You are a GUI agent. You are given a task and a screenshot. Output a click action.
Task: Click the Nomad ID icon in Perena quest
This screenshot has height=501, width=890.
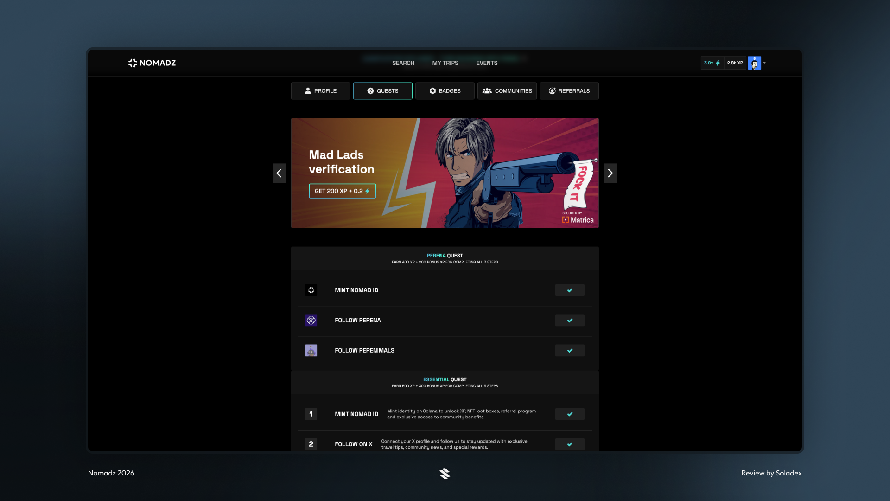coord(311,290)
